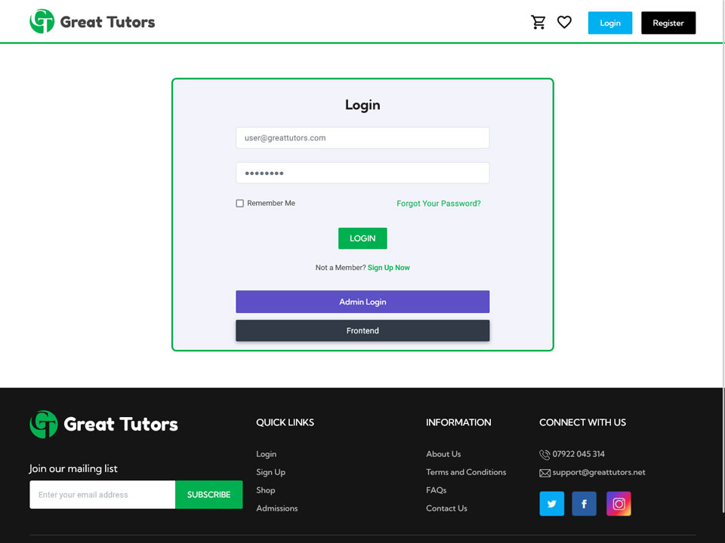Open the Sign Up Now link
725x543 pixels.
click(x=388, y=268)
